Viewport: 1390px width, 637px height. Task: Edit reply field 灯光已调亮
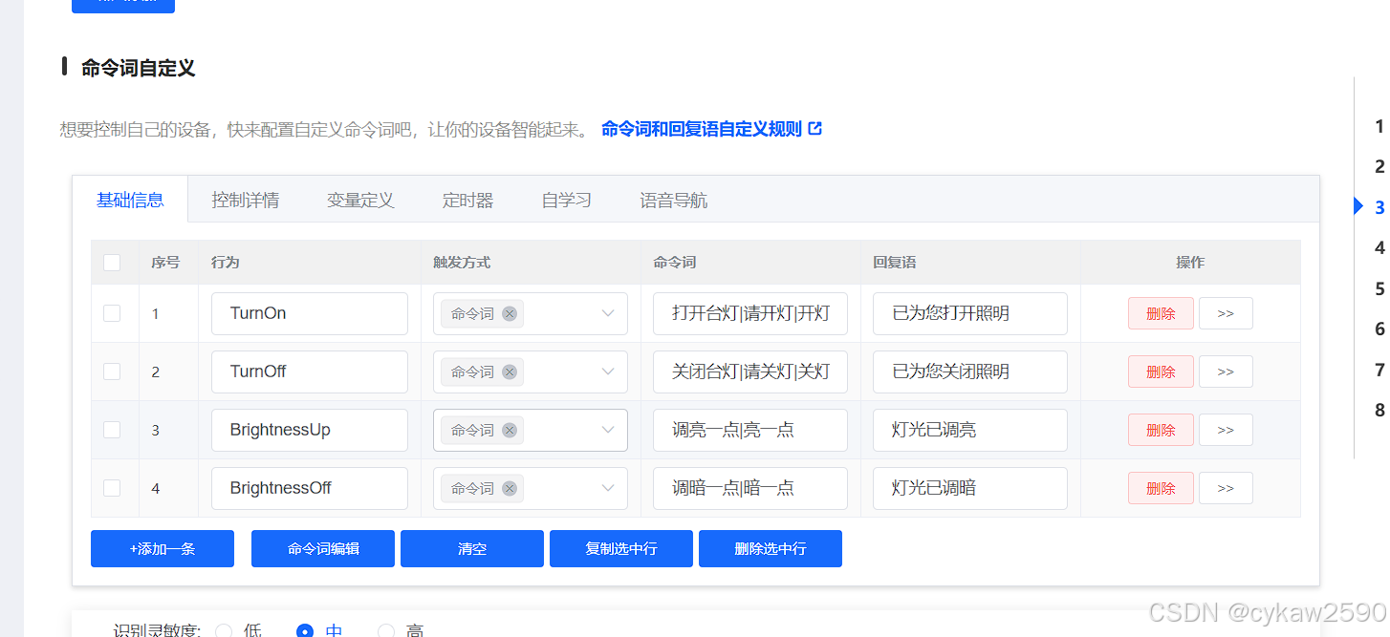tap(970, 430)
